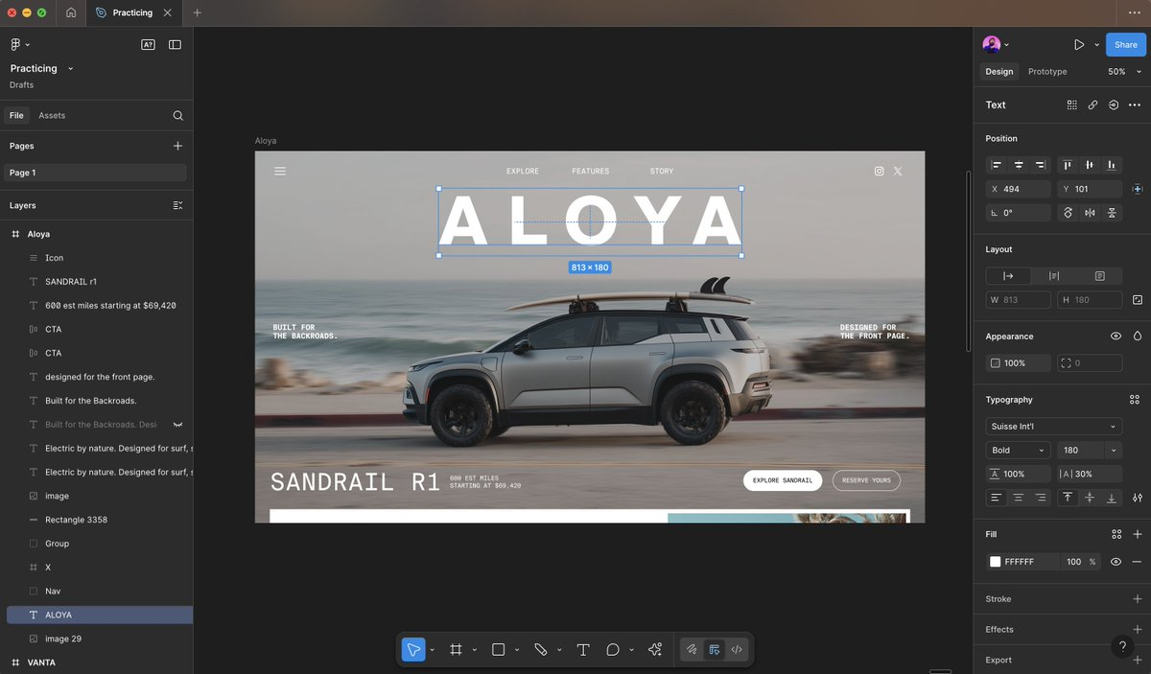Open the Assets tab
Image resolution: width=1151 pixels, height=674 pixels.
[x=52, y=115]
